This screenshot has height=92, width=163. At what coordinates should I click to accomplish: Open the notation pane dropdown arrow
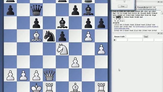point(158,2)
